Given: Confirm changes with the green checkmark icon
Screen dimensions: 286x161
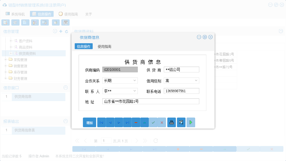Looking at the screenshot, I should 153,122.
